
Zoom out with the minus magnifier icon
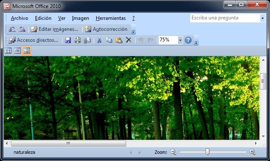[173, 152]
